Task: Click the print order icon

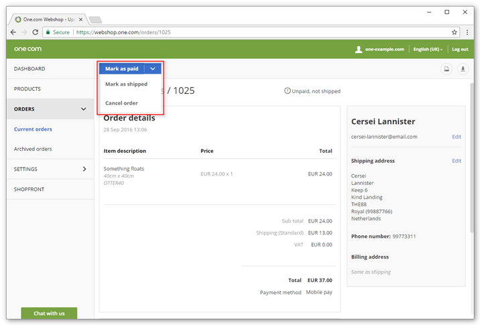Action: pos(446,69)
